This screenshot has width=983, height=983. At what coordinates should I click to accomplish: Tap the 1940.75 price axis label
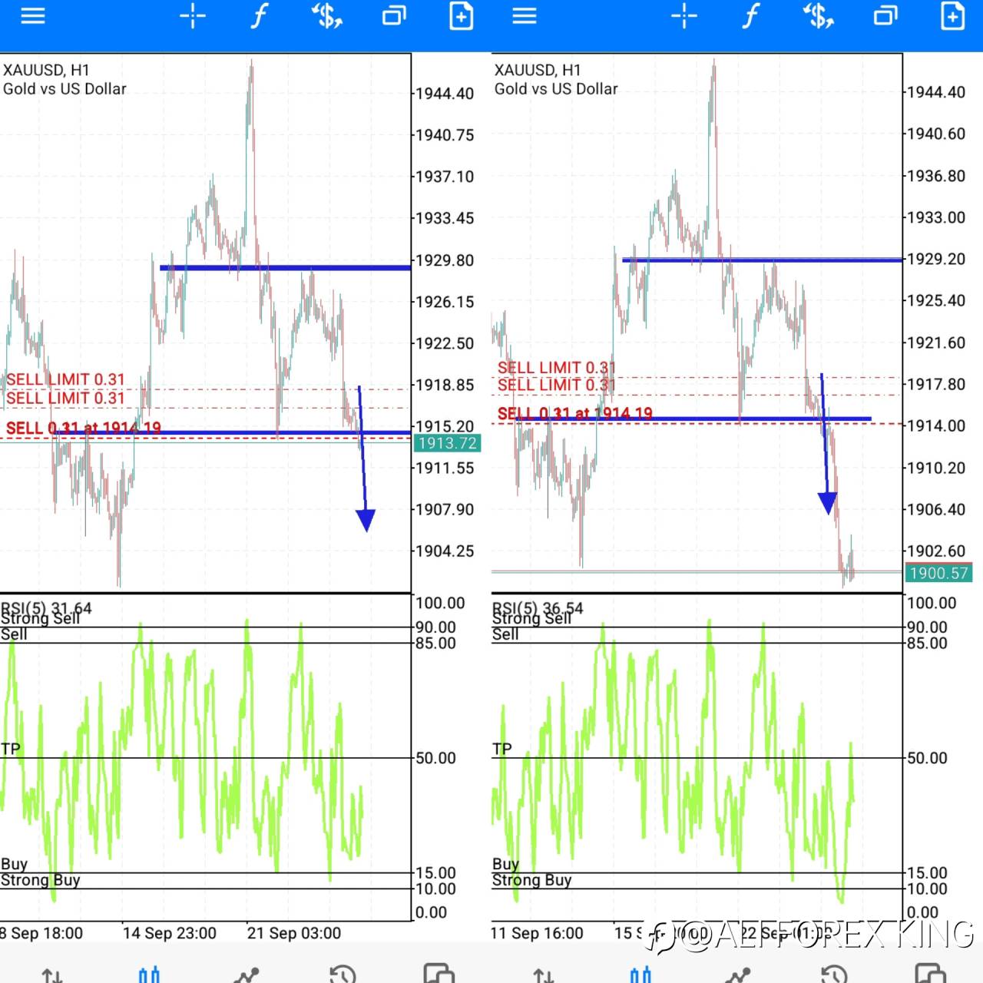pyautogui.click(x=445, y=135)
